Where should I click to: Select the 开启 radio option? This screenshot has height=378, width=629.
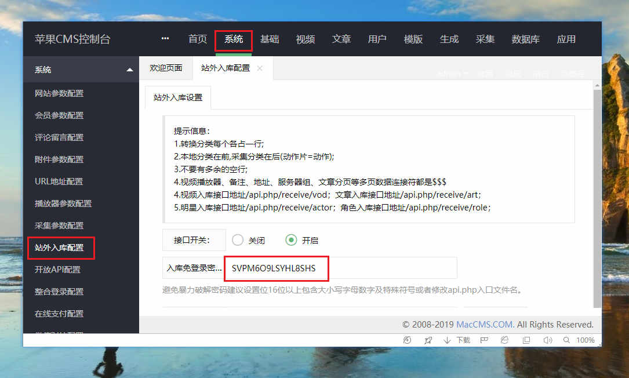[x=291, y=240]
